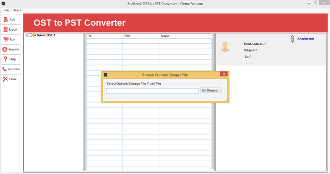Start Live Chat via phone icon
Viewport: 330px width, 174px height.
click(x=4, y=69)
